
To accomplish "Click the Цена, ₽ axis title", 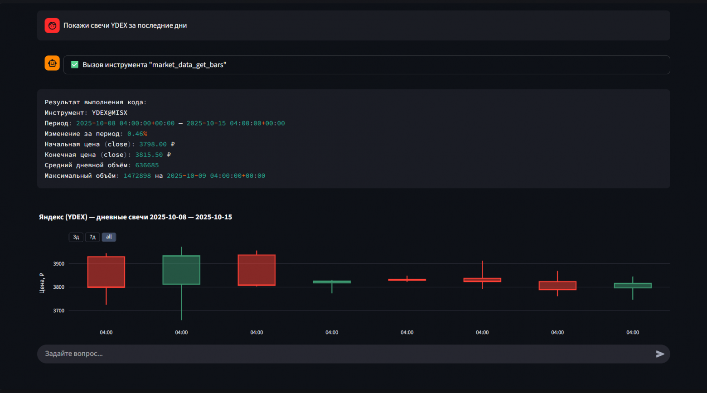I will point(42,283).
